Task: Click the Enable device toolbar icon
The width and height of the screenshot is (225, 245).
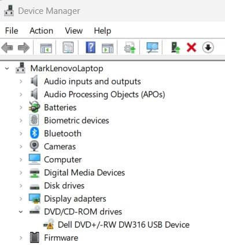Action: point(175,47)
